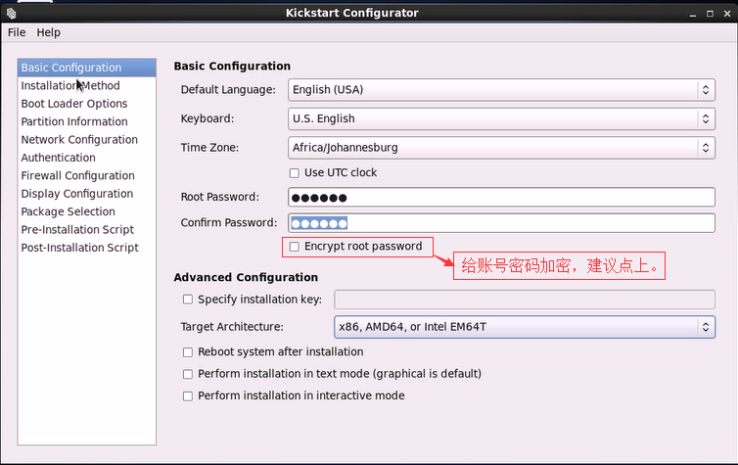Minimize the Kickstart Configurator window
This screenshot has width=738, height=465.
pos(693,14)
